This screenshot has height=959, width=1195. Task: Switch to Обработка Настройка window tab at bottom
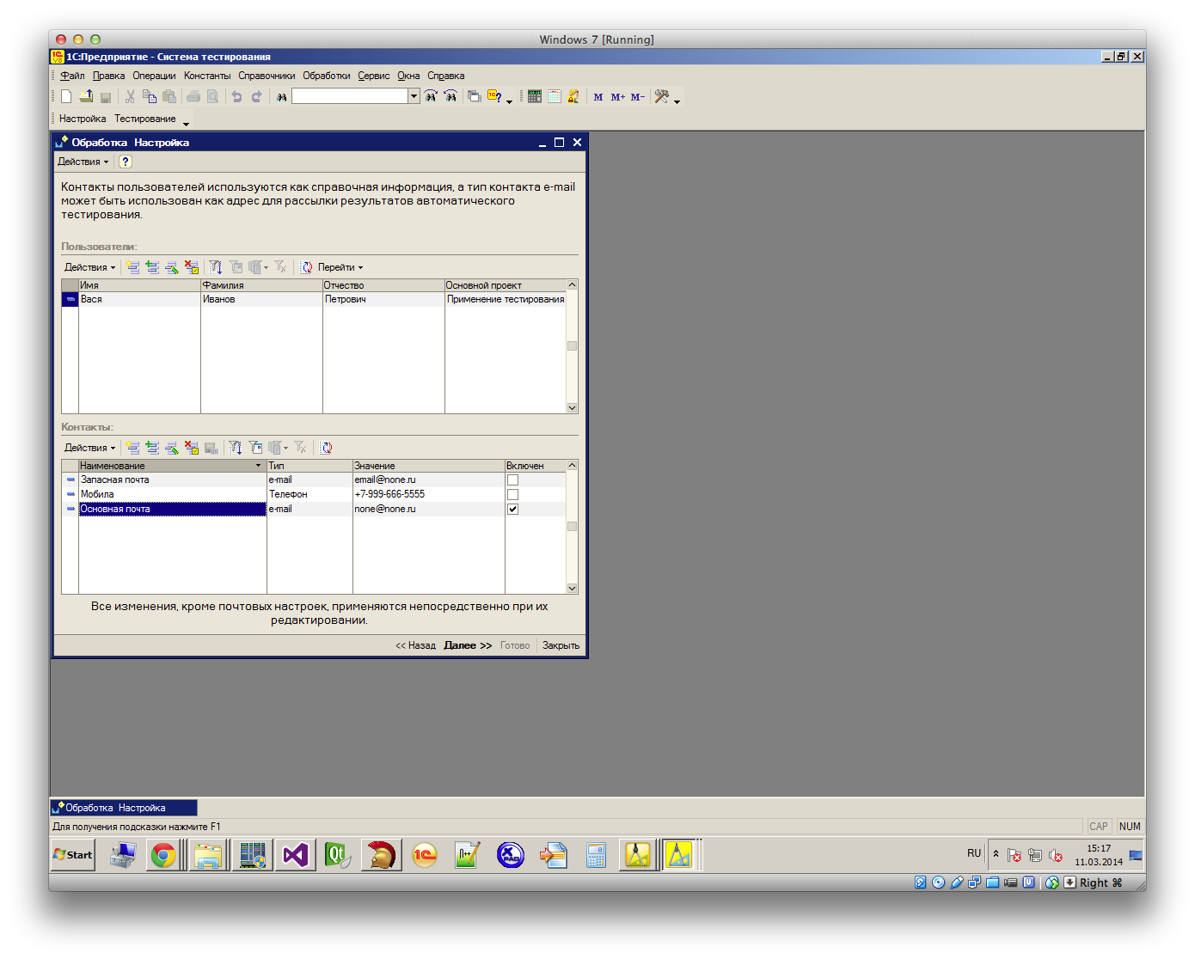[124, 808]
